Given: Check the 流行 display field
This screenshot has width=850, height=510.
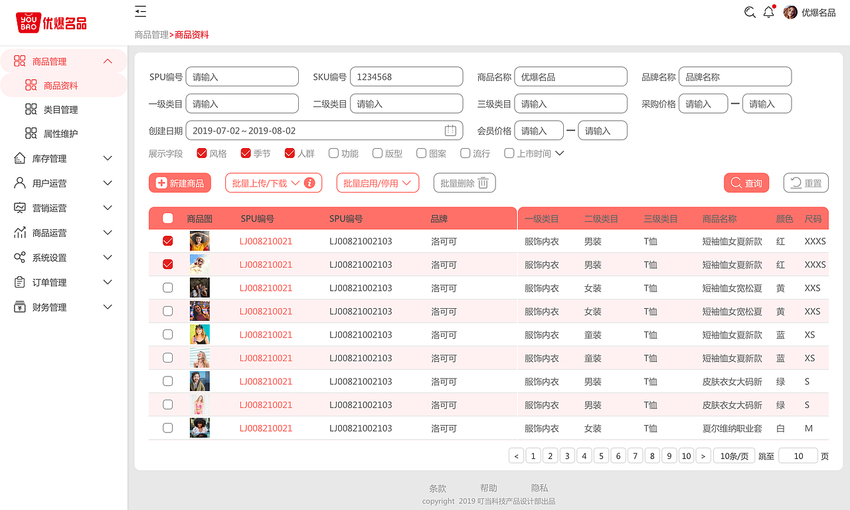Looking at the screenshot, I should [465, 153].
